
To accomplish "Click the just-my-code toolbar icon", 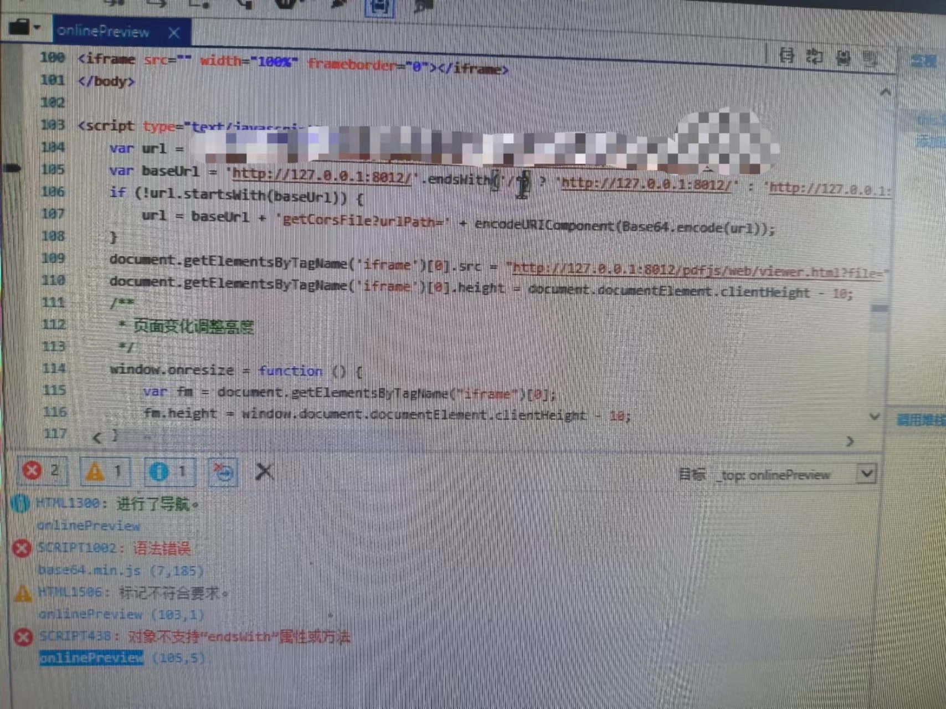I will [x=843, y=58].
